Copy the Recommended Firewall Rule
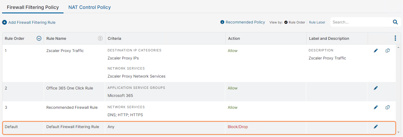403x137 pixels. (387, 107)
